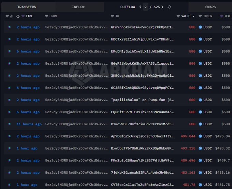The image size is (232, 189).
Task: Click USDC token in CVT5osCsC1ai row
Action: pos(205,185)
